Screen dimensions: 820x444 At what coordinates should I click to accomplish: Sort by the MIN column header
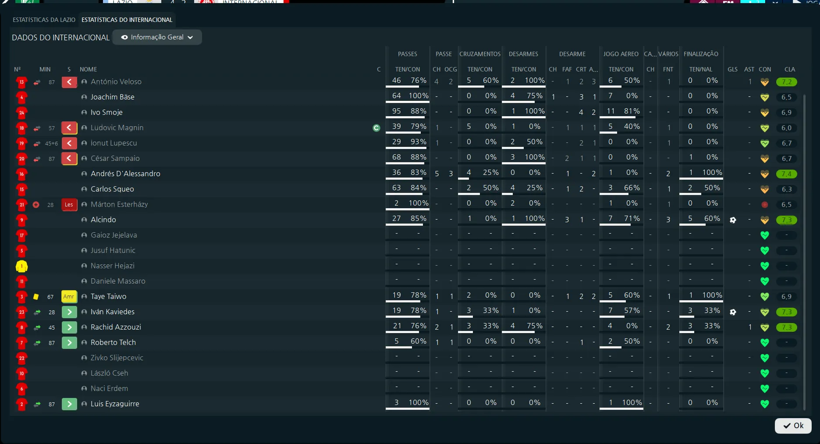[x=45, y=69]
